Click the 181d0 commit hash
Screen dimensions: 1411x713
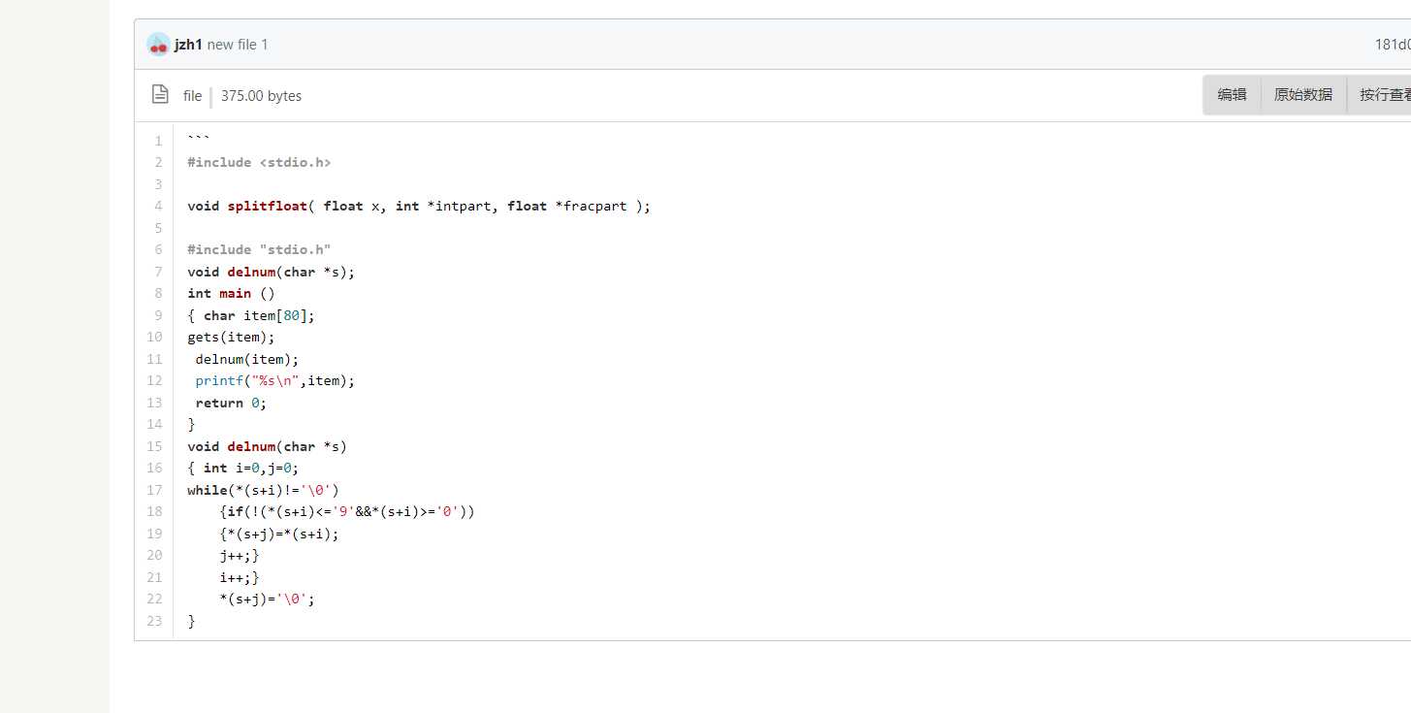coord(1393,45)
